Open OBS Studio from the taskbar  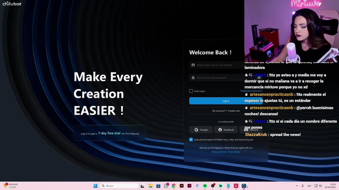(213, 186)
